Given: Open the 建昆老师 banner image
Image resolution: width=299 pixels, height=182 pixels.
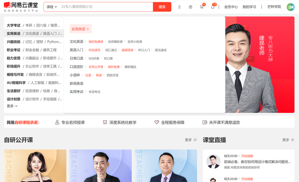Looking at the screenshot, I should (x=260, y=65).
